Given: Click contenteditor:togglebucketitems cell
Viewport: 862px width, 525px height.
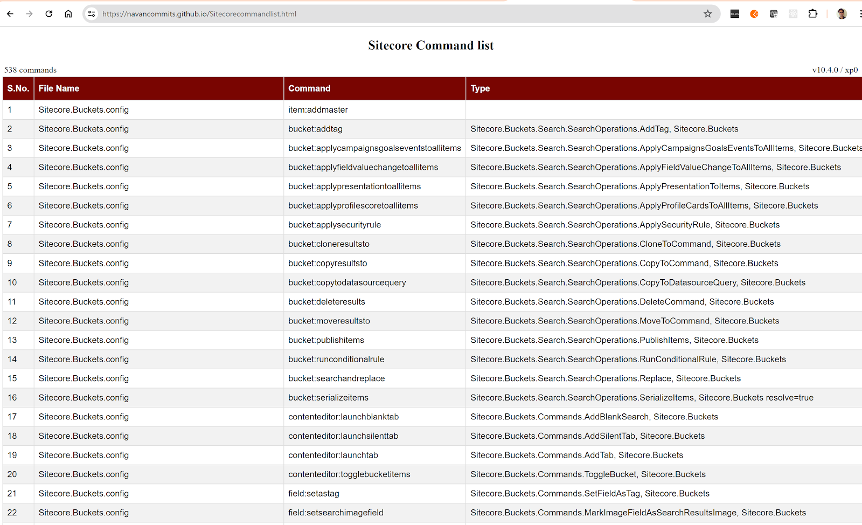Looking at the screenshot, I should point(375,474).
